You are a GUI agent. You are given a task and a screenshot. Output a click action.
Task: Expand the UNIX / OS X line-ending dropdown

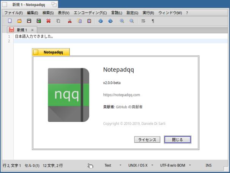point(152,165)
